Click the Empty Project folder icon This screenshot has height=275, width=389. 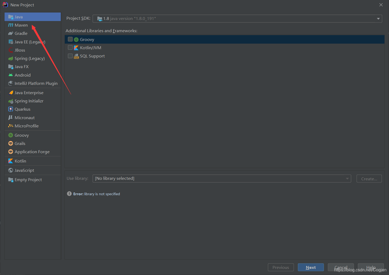(11, 180)
